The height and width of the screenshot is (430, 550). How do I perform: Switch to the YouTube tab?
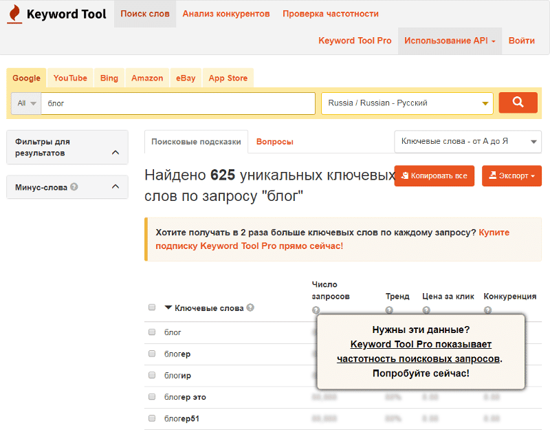[70, 78]
